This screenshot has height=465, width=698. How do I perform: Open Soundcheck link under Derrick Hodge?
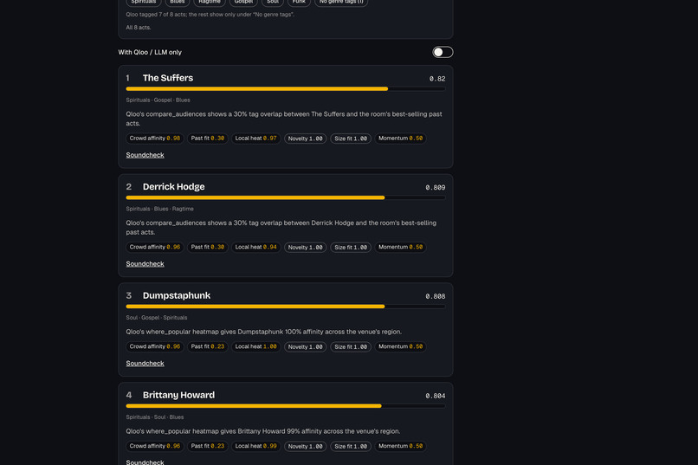click(145, 264)
